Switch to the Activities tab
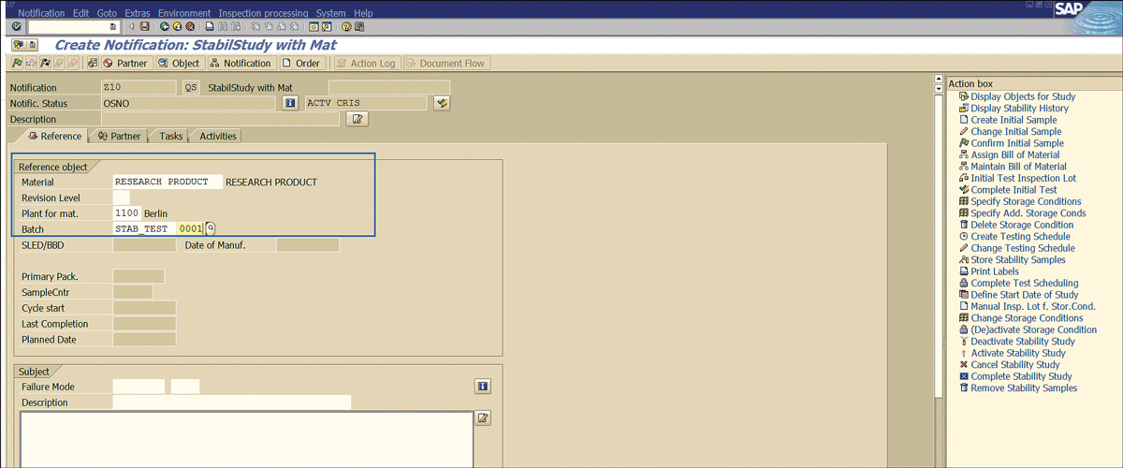 coord(217,136)
